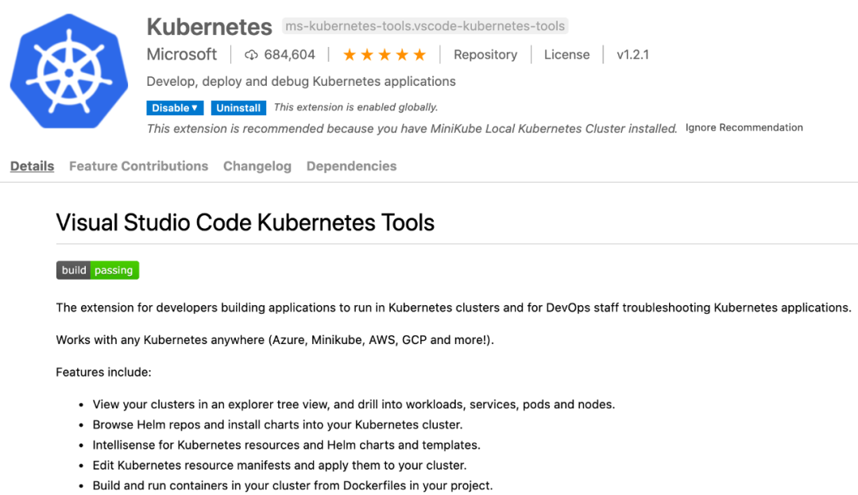Click 'This extension is enabled globally.' text
858x495 pixels.
[x=356, y=107]
